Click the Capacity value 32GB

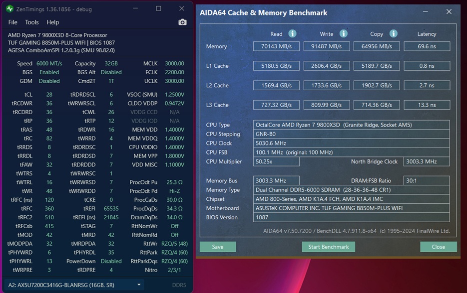point(111,64)
